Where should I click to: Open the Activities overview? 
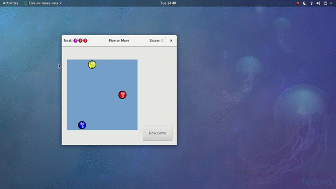coord(10,3)
